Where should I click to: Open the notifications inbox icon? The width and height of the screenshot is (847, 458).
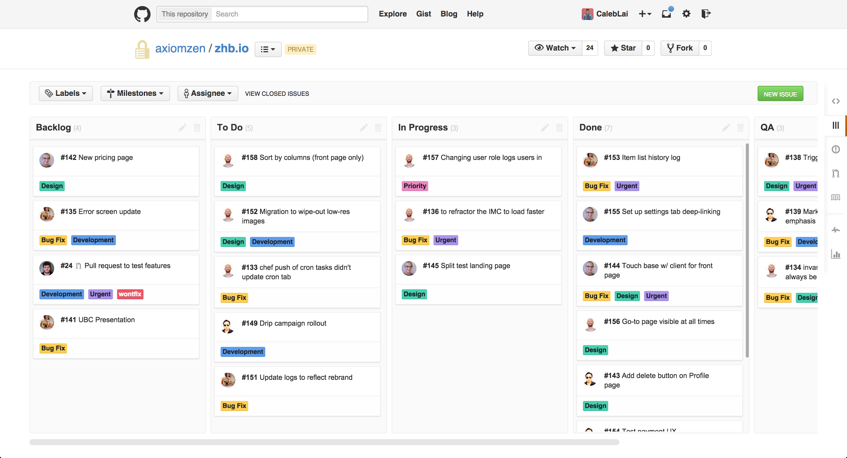667,14
